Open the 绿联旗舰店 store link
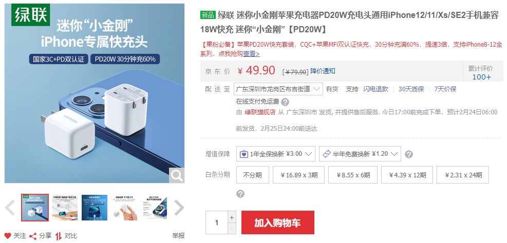This screenshot has width=507, height=243. 260,112
